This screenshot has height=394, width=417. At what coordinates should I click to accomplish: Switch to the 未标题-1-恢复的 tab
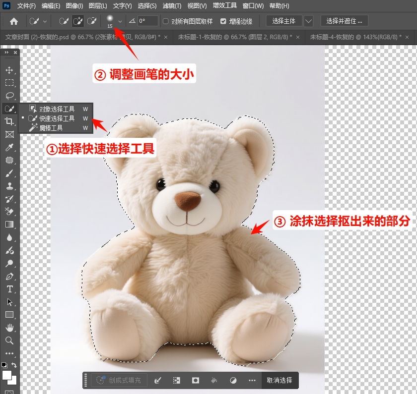point(235,37)
